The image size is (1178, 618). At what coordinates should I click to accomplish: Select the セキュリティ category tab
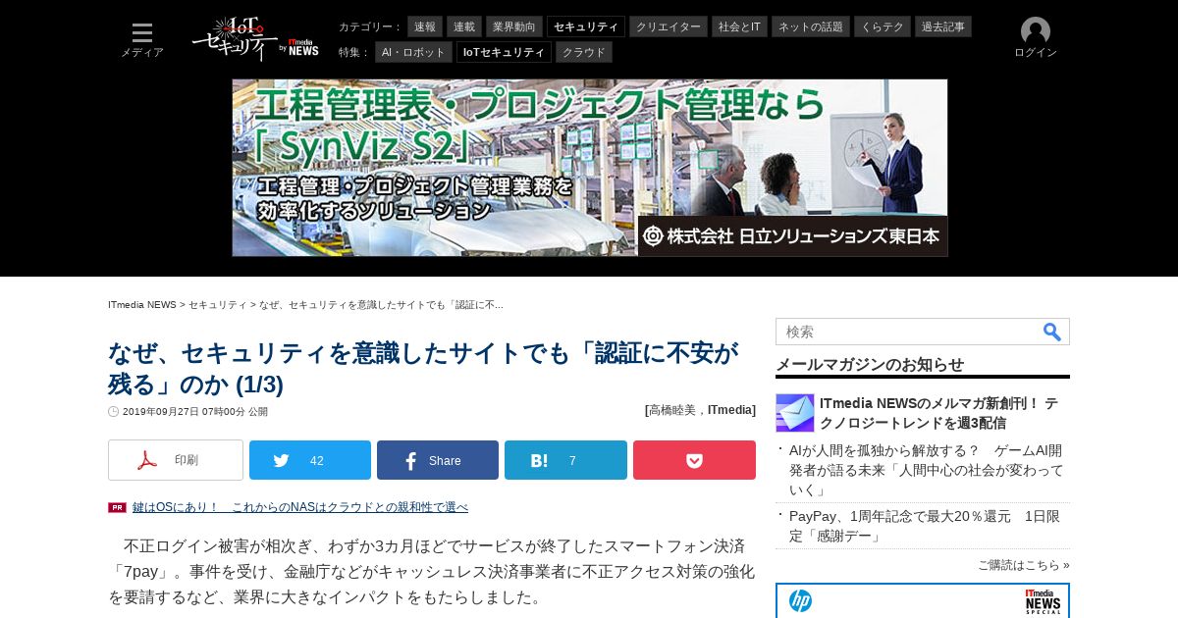coord(586,26)
